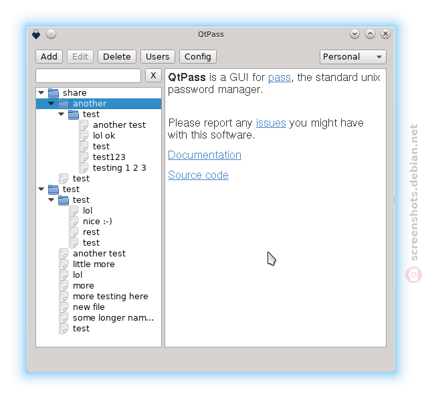
Task: Select the test123 password entry
Action: click(109, 157)
